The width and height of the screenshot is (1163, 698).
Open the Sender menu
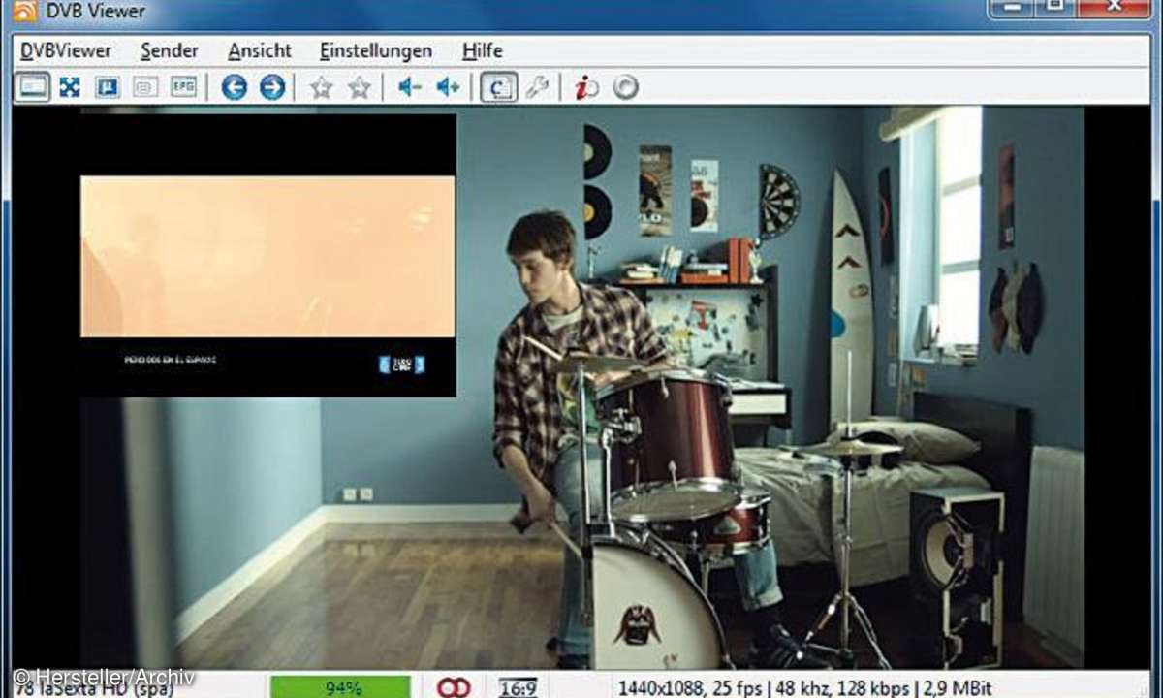(x=170, y=50)
